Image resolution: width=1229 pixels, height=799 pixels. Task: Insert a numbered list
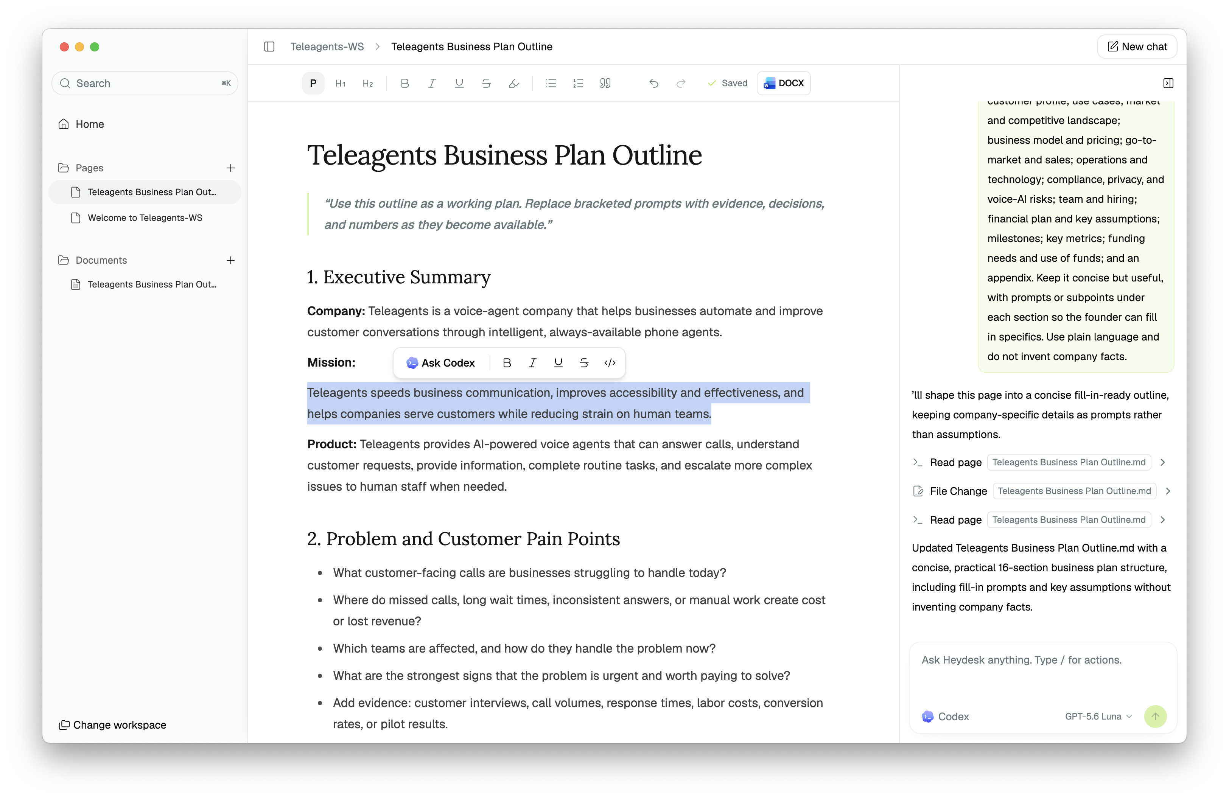point(578,83)
